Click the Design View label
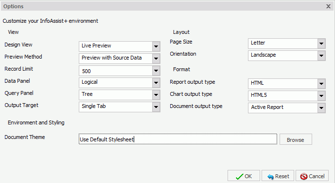 pos(18,45)
